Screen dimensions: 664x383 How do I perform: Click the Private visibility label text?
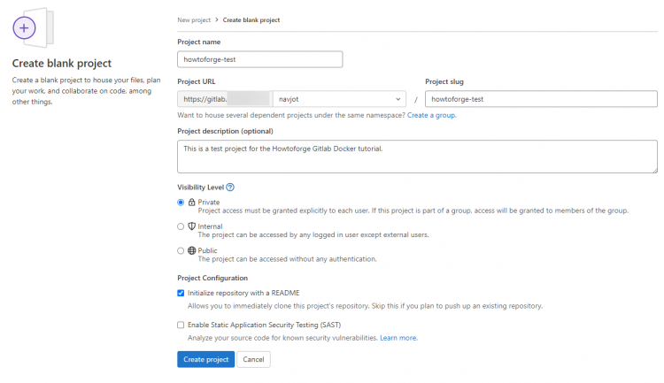pyautogui.click(x=209, y=203)
